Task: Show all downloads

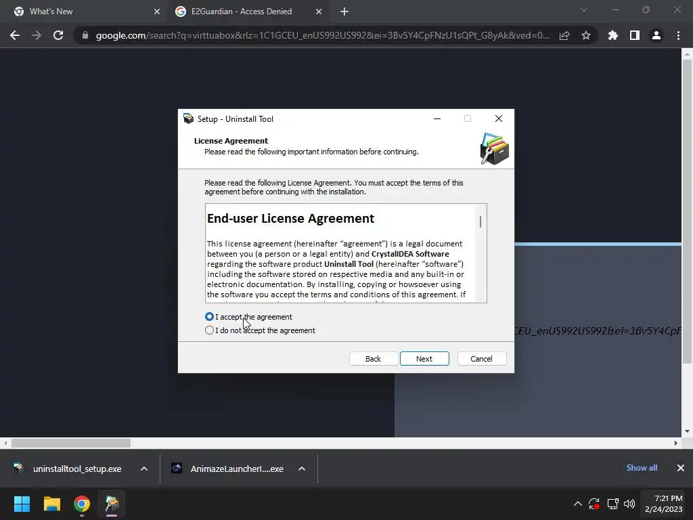Action: coord(642,468)
